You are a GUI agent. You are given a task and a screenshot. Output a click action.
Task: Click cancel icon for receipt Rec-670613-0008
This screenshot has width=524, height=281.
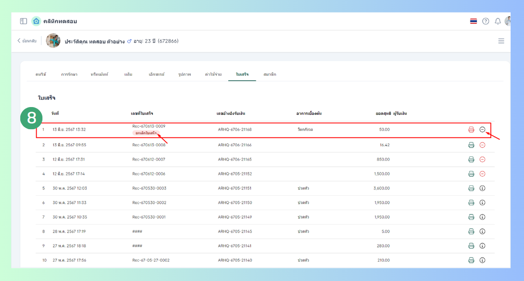[482, 145]
